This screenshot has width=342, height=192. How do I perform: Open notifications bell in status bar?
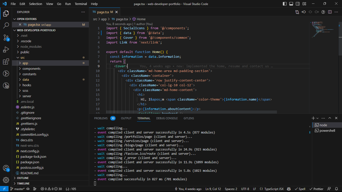[x=336, y=189]
